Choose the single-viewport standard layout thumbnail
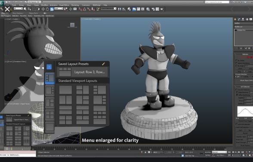The image size is (253, 162). point(65,90)
